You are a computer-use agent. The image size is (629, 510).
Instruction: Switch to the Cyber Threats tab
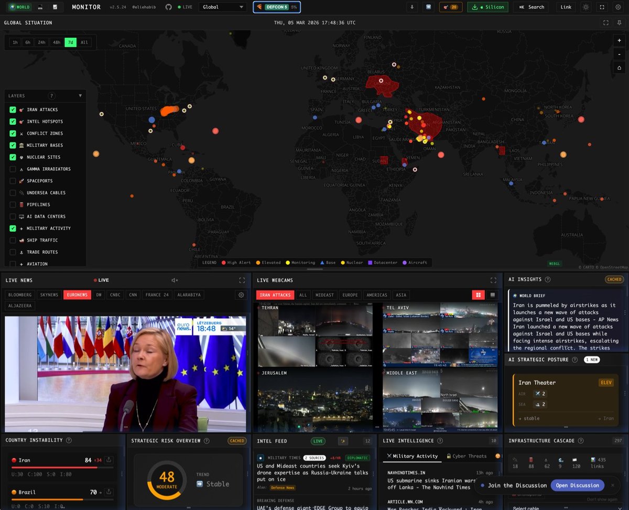coord(466,456)
